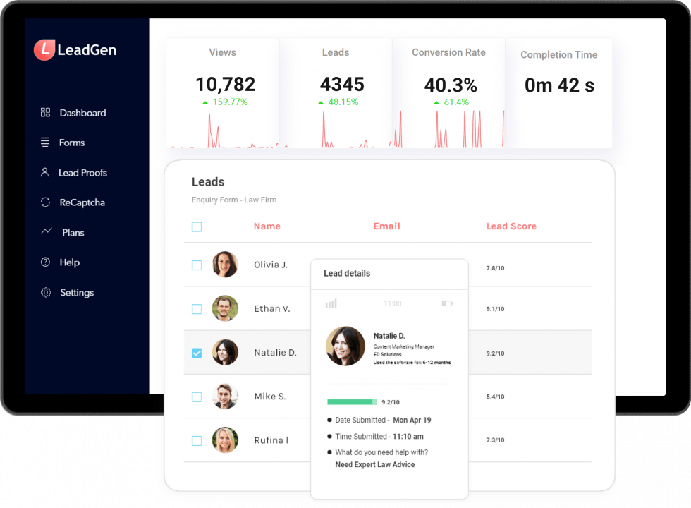Check the checkbox beside Olivia J.
The width and height of the screenshot is (691, 508).
click(197, 265)
